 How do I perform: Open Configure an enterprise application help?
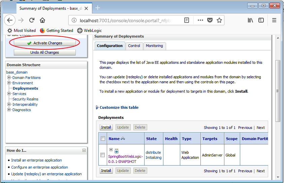39,167
